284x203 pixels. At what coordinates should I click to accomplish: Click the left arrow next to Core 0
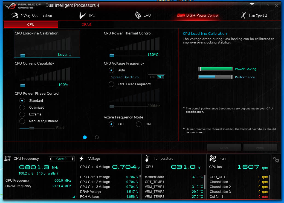click(50, 159)
